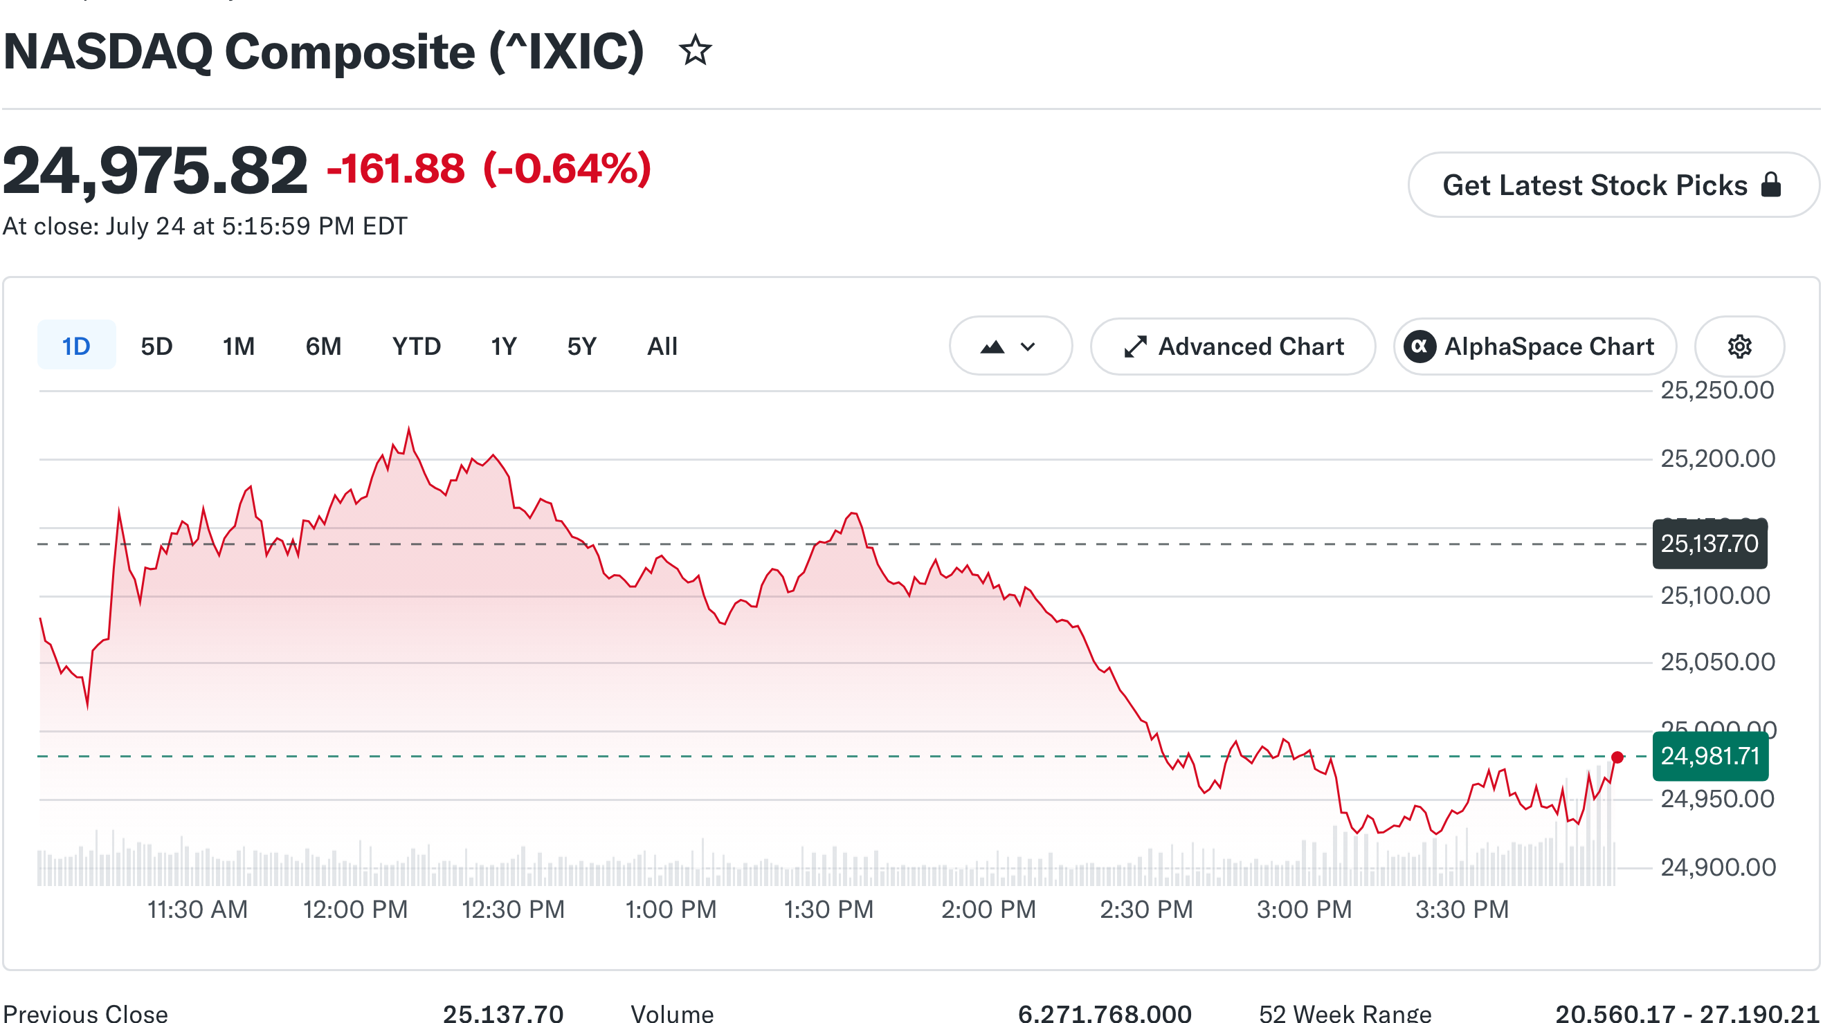
Task: Select YTD chart range
Action: (x=416, y=347)
